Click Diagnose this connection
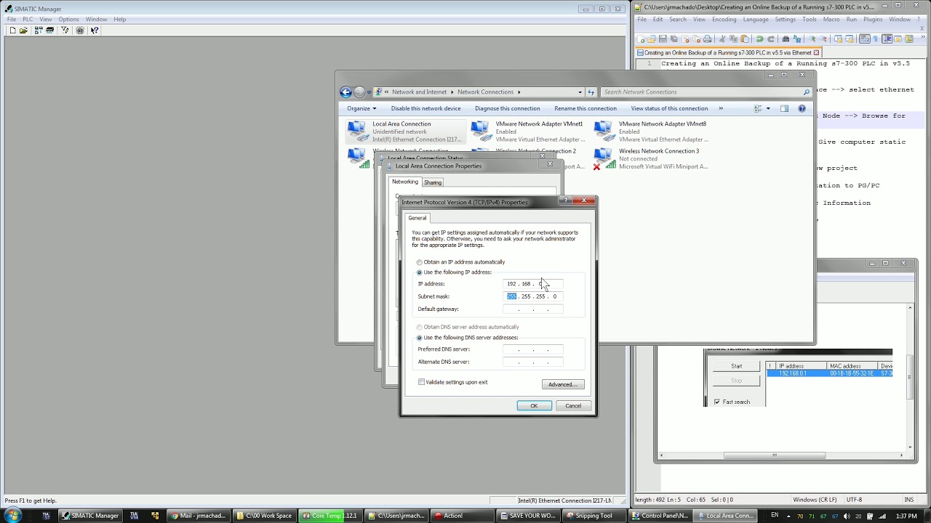Screen dimensions: 931x523 coord(507,108)
